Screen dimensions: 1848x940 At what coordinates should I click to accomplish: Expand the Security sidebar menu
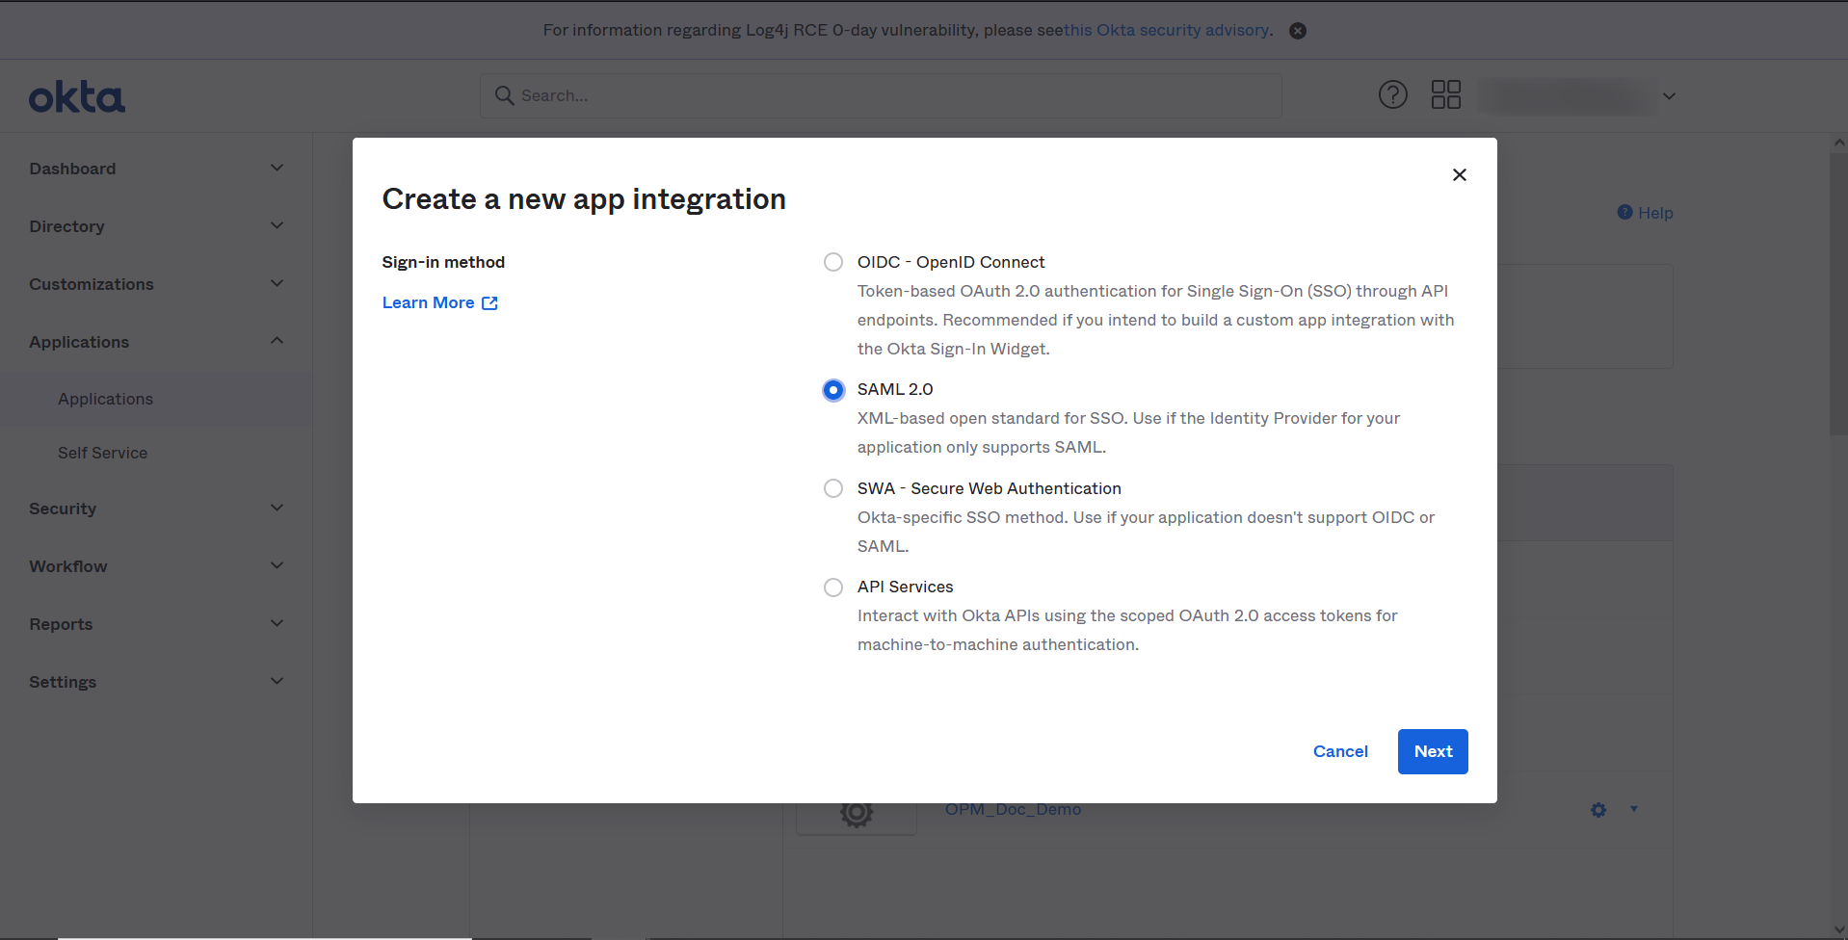[277, 509]
